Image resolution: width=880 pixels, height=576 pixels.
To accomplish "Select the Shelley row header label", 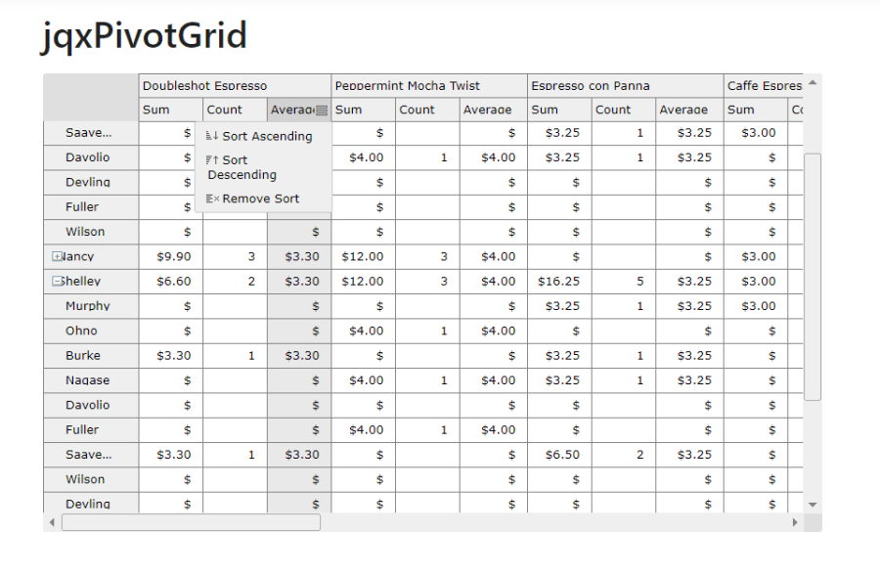I will [80, 282].
